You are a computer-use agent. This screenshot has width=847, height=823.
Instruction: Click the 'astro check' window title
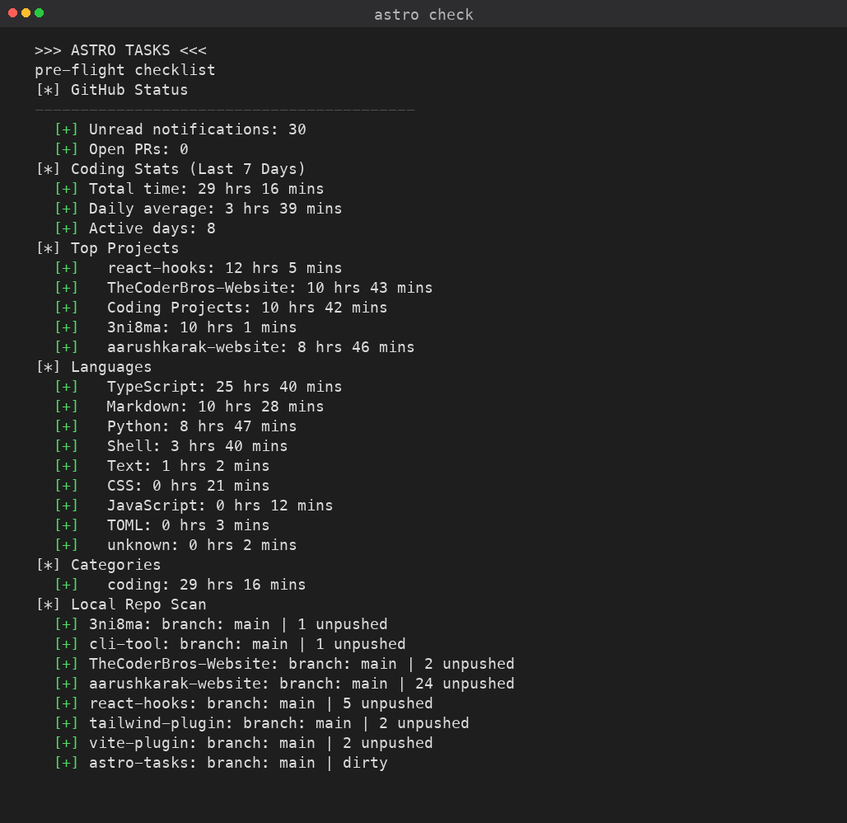click(x=423, y=15)
